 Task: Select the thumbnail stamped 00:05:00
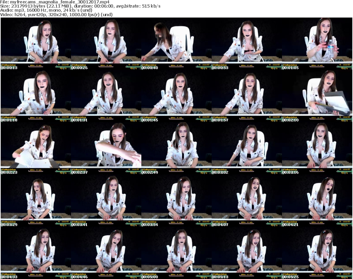176,253
